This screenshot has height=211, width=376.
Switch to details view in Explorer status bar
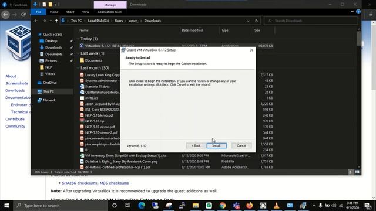click(x=350, y=172)
